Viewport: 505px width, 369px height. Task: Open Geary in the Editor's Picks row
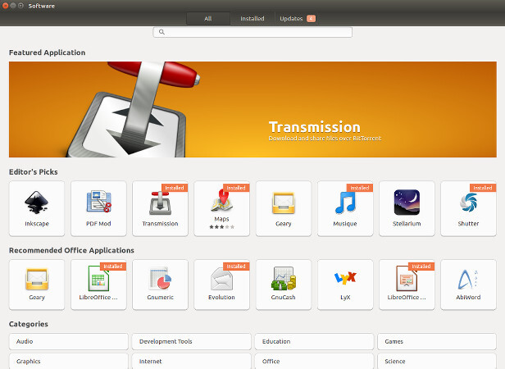pyautogui.click(x=284, y=208)
